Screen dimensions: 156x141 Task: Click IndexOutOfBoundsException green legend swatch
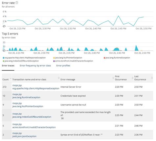coord(4,61)
